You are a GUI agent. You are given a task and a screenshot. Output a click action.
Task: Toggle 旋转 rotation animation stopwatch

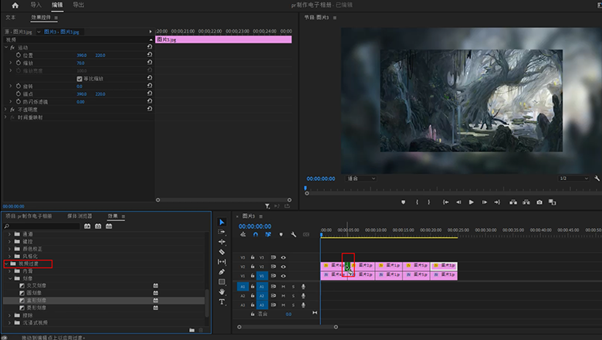coord(19,86)
